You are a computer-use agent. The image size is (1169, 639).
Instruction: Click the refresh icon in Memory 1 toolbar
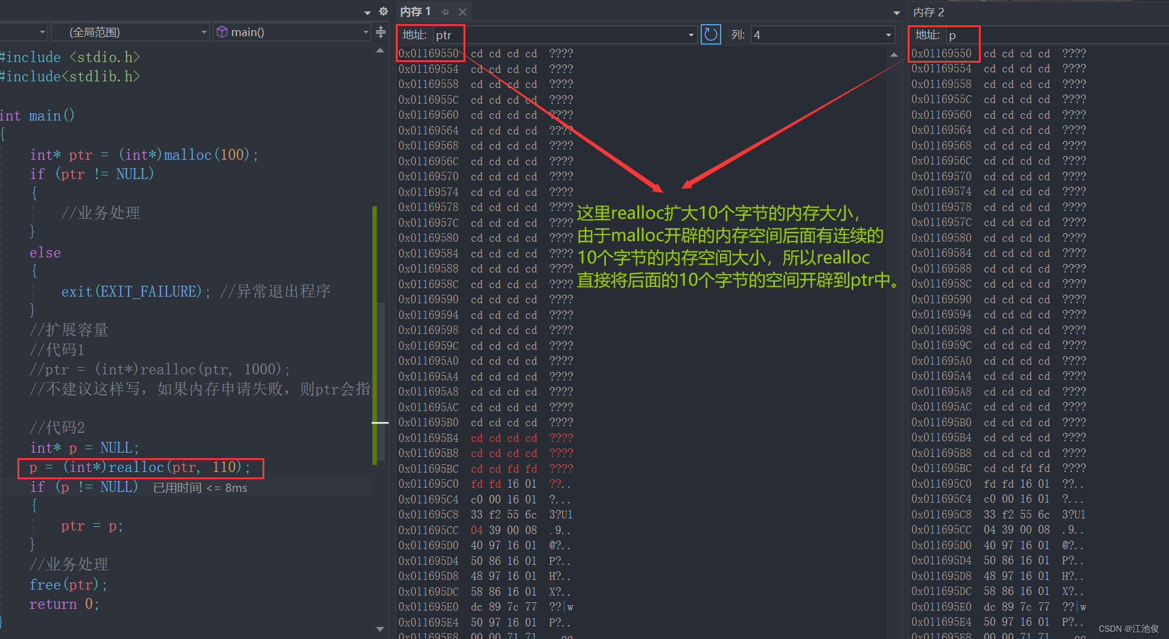tap(711, 35)
